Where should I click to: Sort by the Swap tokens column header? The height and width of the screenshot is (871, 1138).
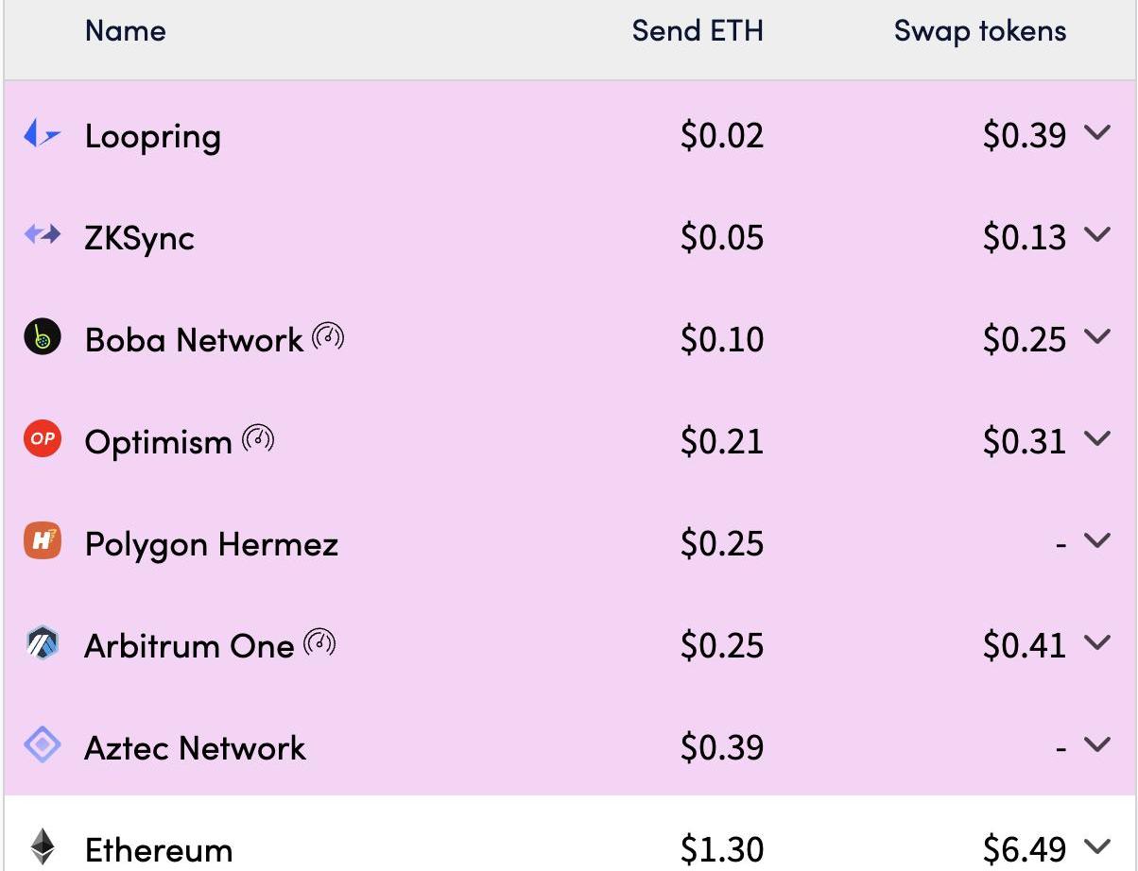[x=979, y=31]
